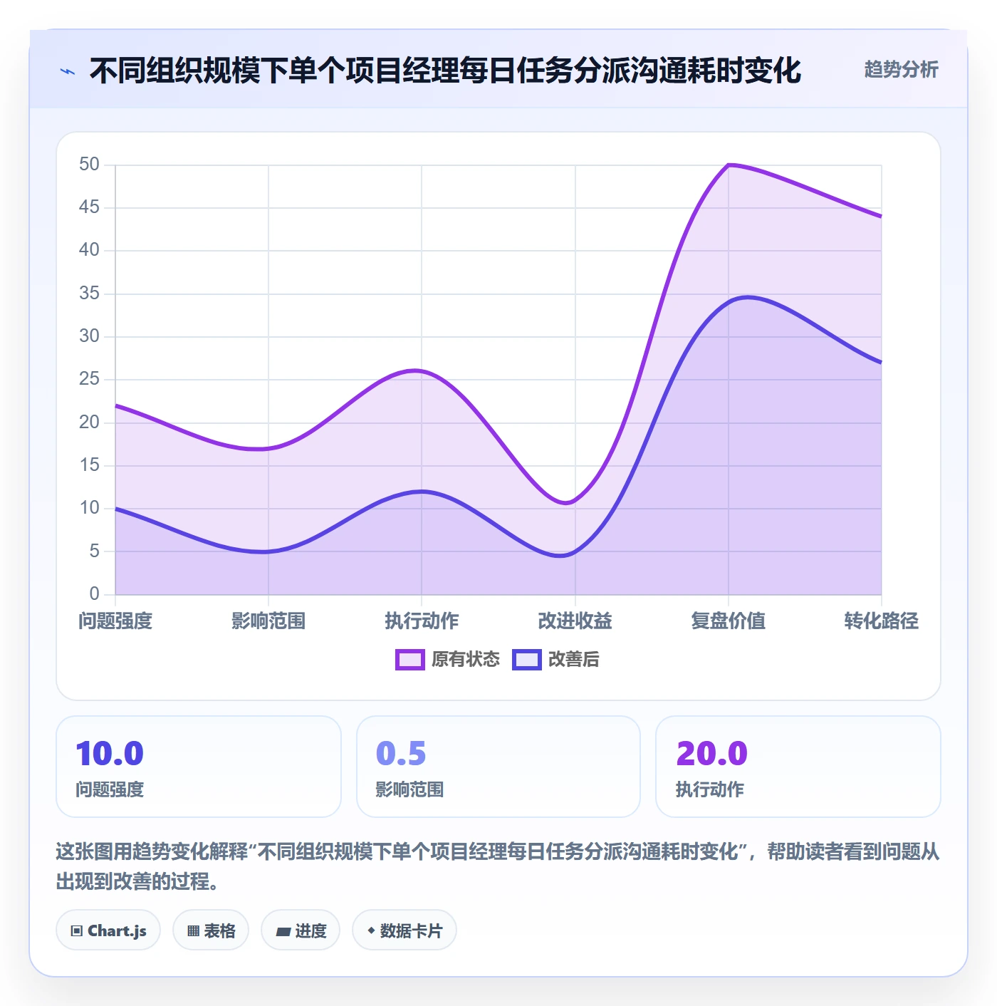Toggle the 改善后 legend entry
Viewport: 997px width, 1006px height.
click(555, 660)
